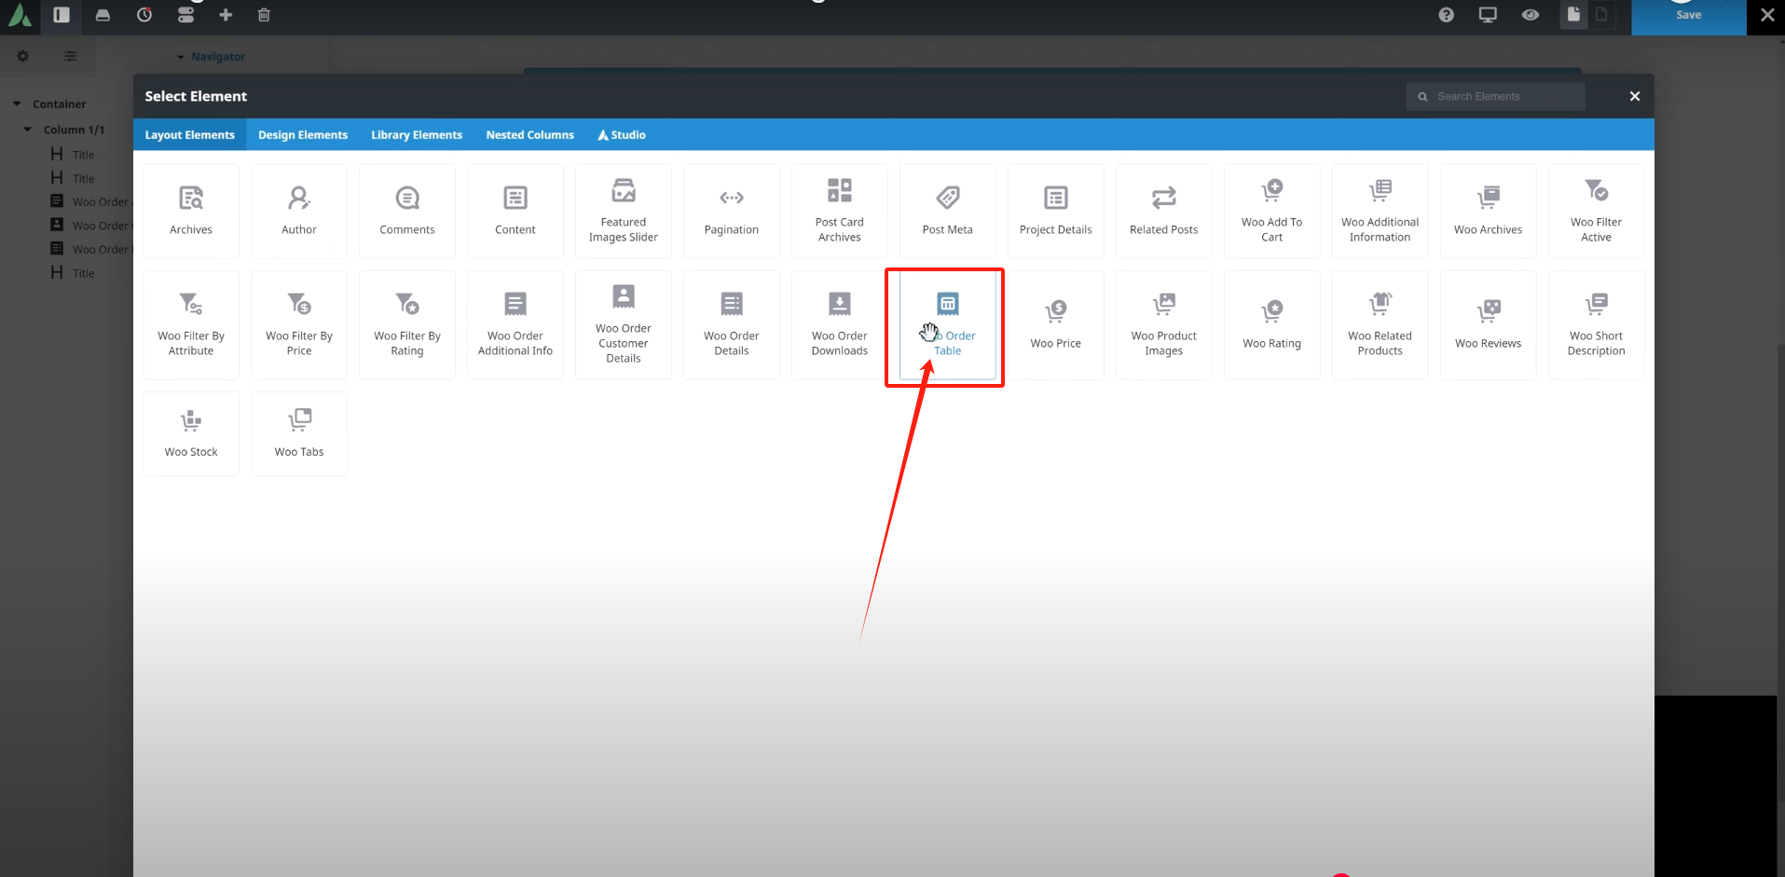Toggle the sidebar panel icon in toolbar
1785x877 pixels.
click(62, 15)
